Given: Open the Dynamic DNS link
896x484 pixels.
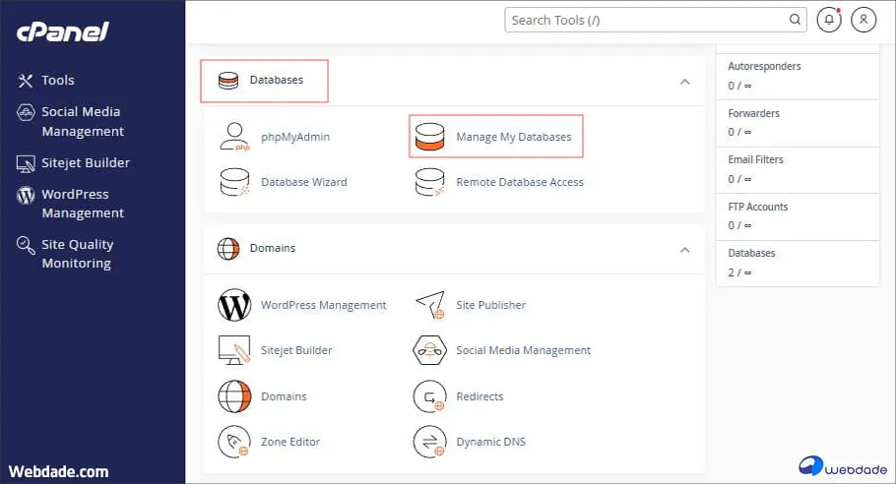Looking at the screenshot, I should (491, 442).
